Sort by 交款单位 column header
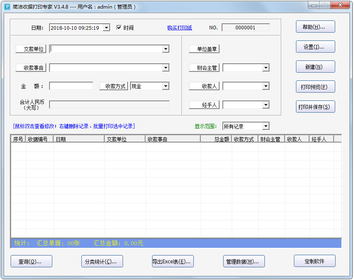354x280 pixels. point(125,139)
